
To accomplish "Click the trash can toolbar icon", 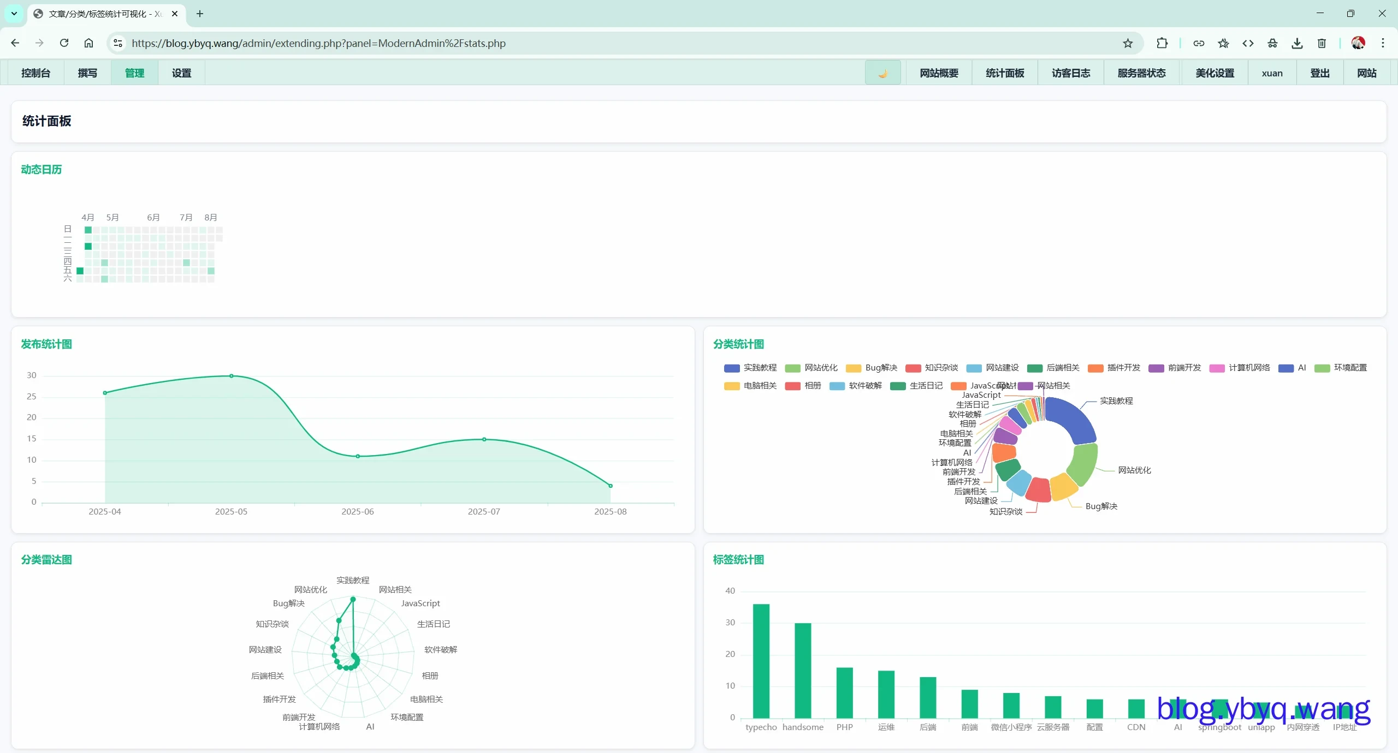I will click(x=1322, y=43).
